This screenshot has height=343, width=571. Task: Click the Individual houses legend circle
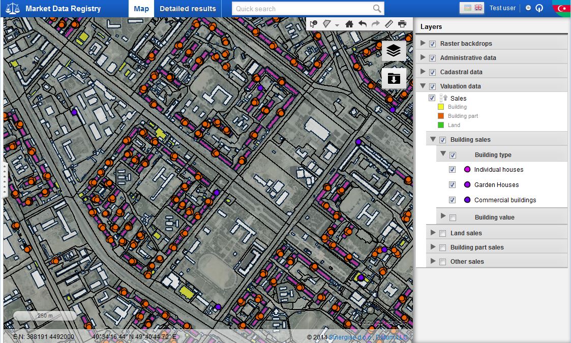click(x=467, y=169)
